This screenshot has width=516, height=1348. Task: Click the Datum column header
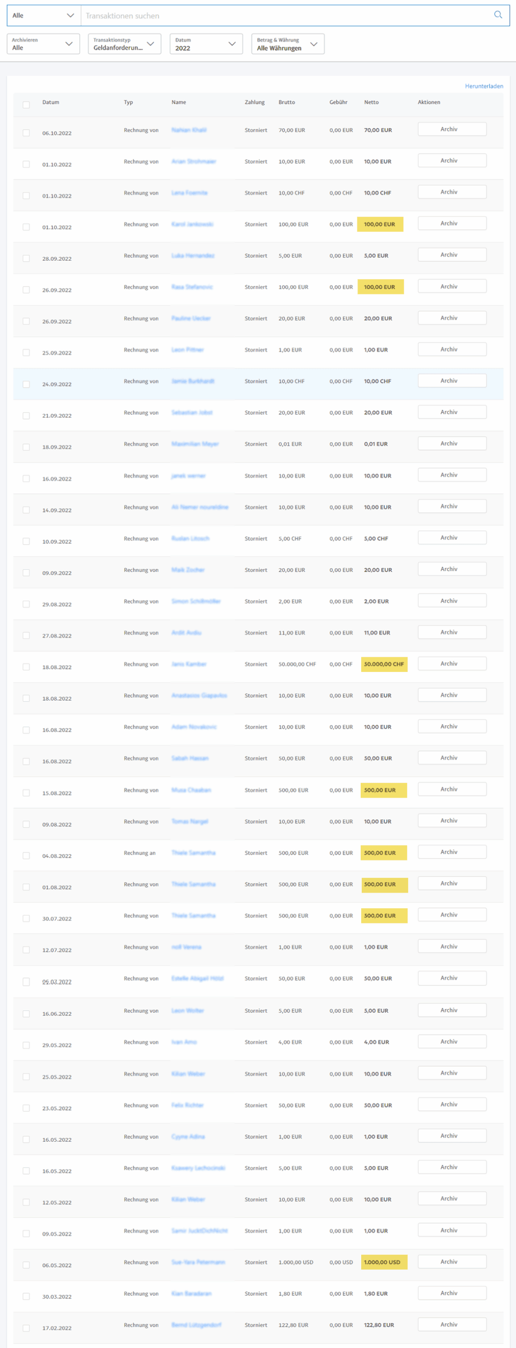coord(51,103)
